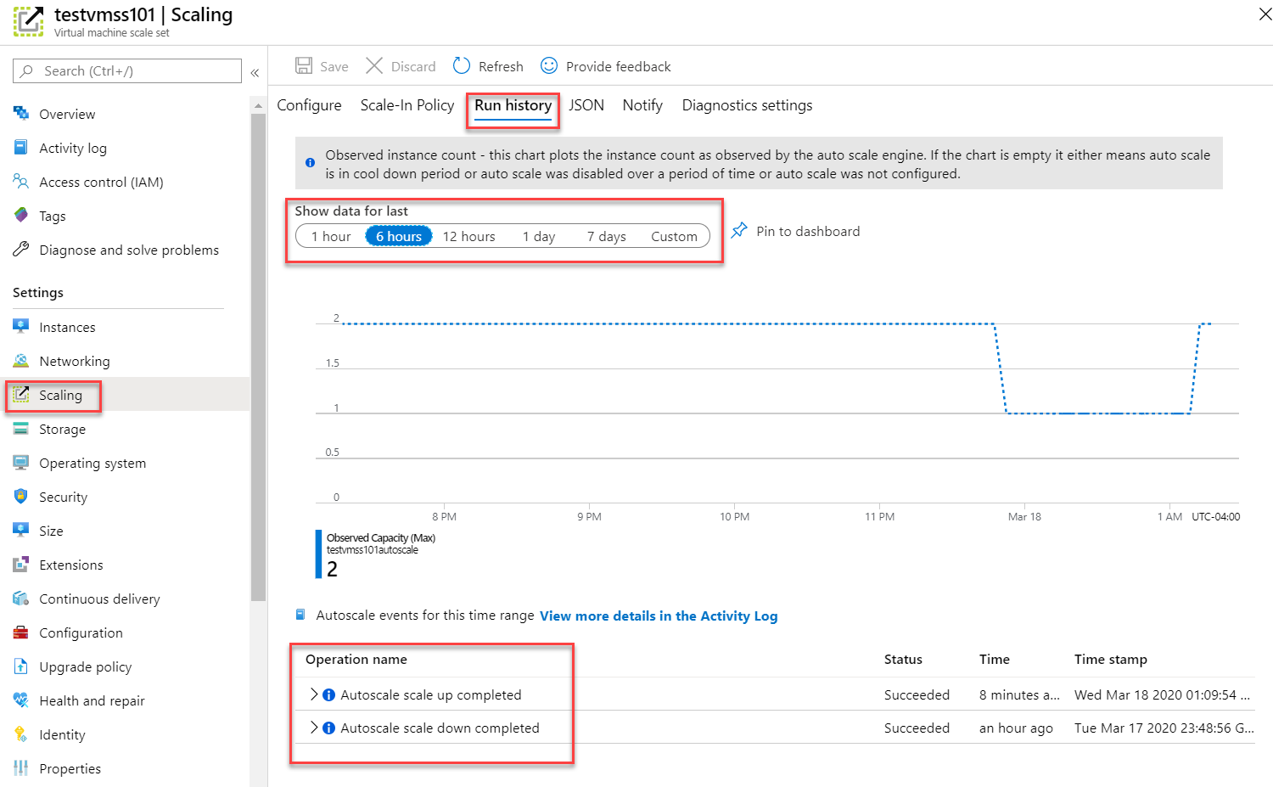Viewport: 1273px width, 787px height.
Task: Click the Properties icon
Action: click(21, 767)
